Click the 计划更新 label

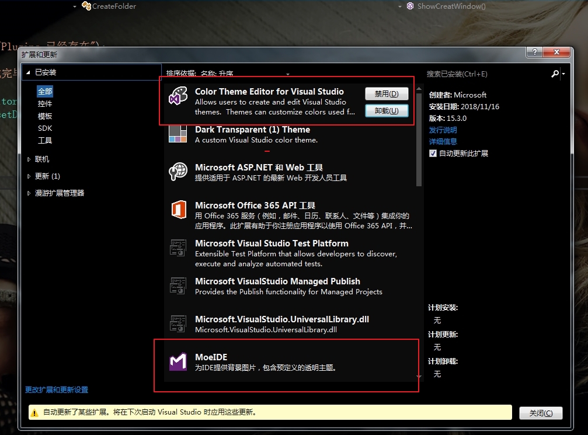[443, 335]
